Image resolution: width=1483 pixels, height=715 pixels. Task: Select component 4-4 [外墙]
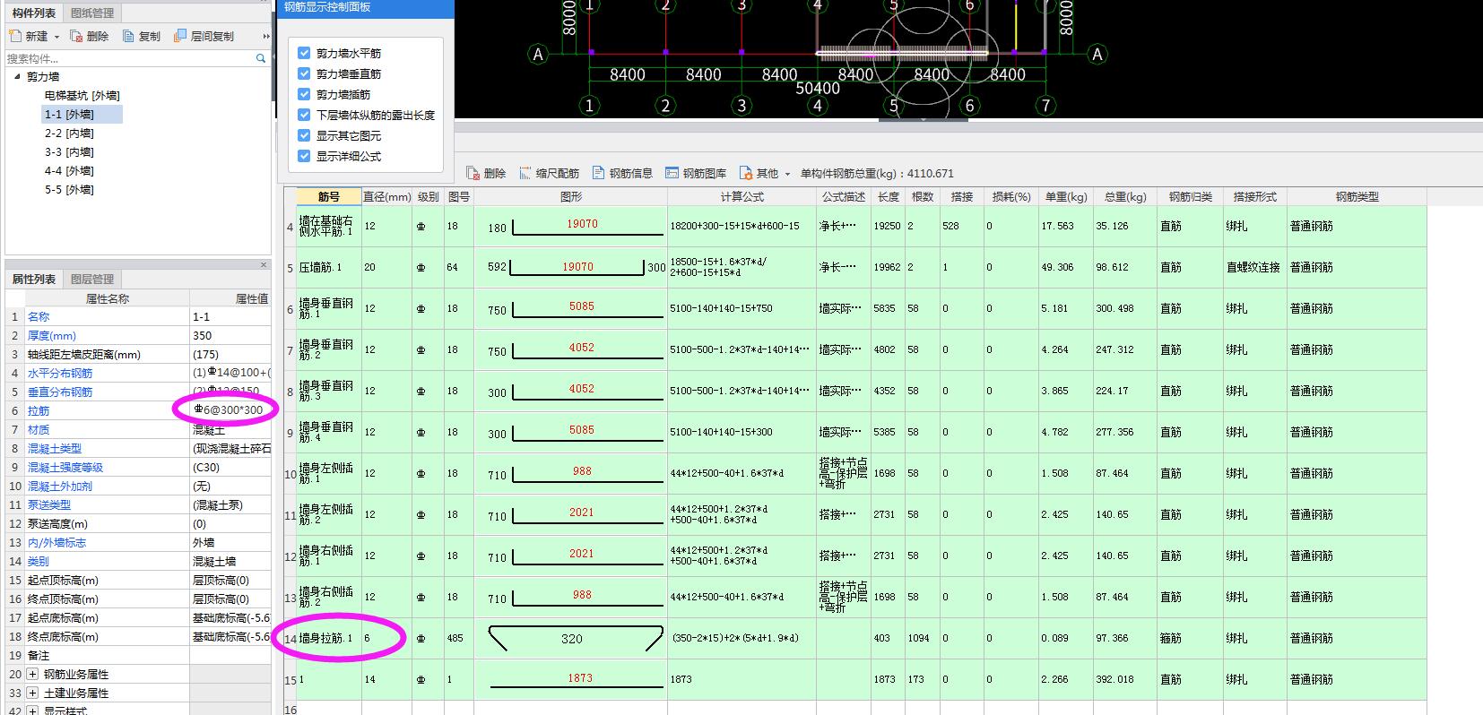[x=69, y=171]
